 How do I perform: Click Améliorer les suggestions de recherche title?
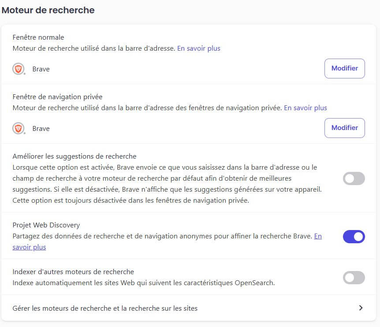[x=75, y=156]
